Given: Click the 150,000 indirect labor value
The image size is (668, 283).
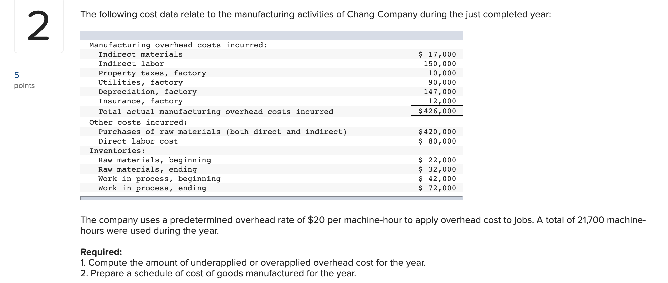Looking at the screenshot, I should (440, 64).
